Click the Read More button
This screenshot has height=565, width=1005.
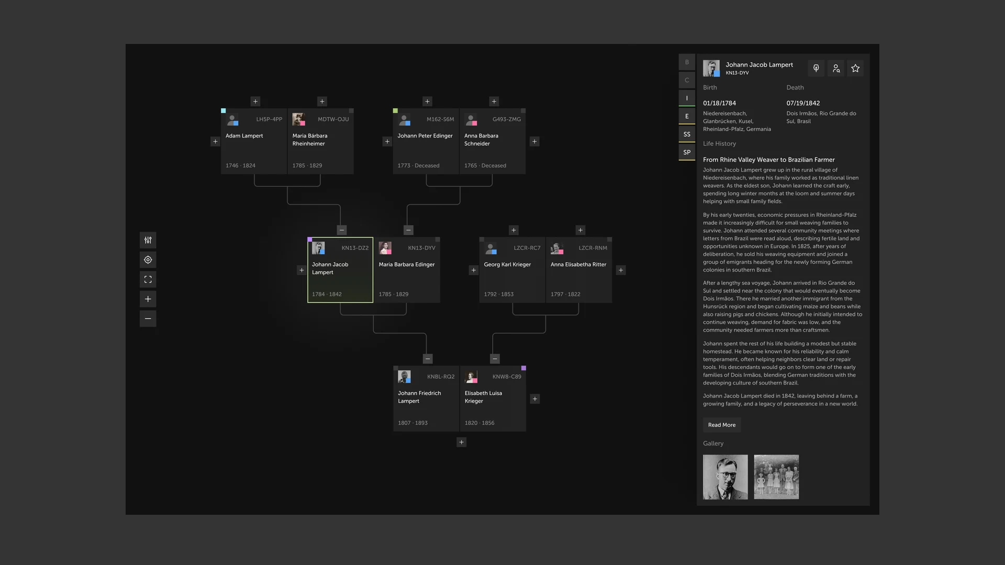[722, 425]
